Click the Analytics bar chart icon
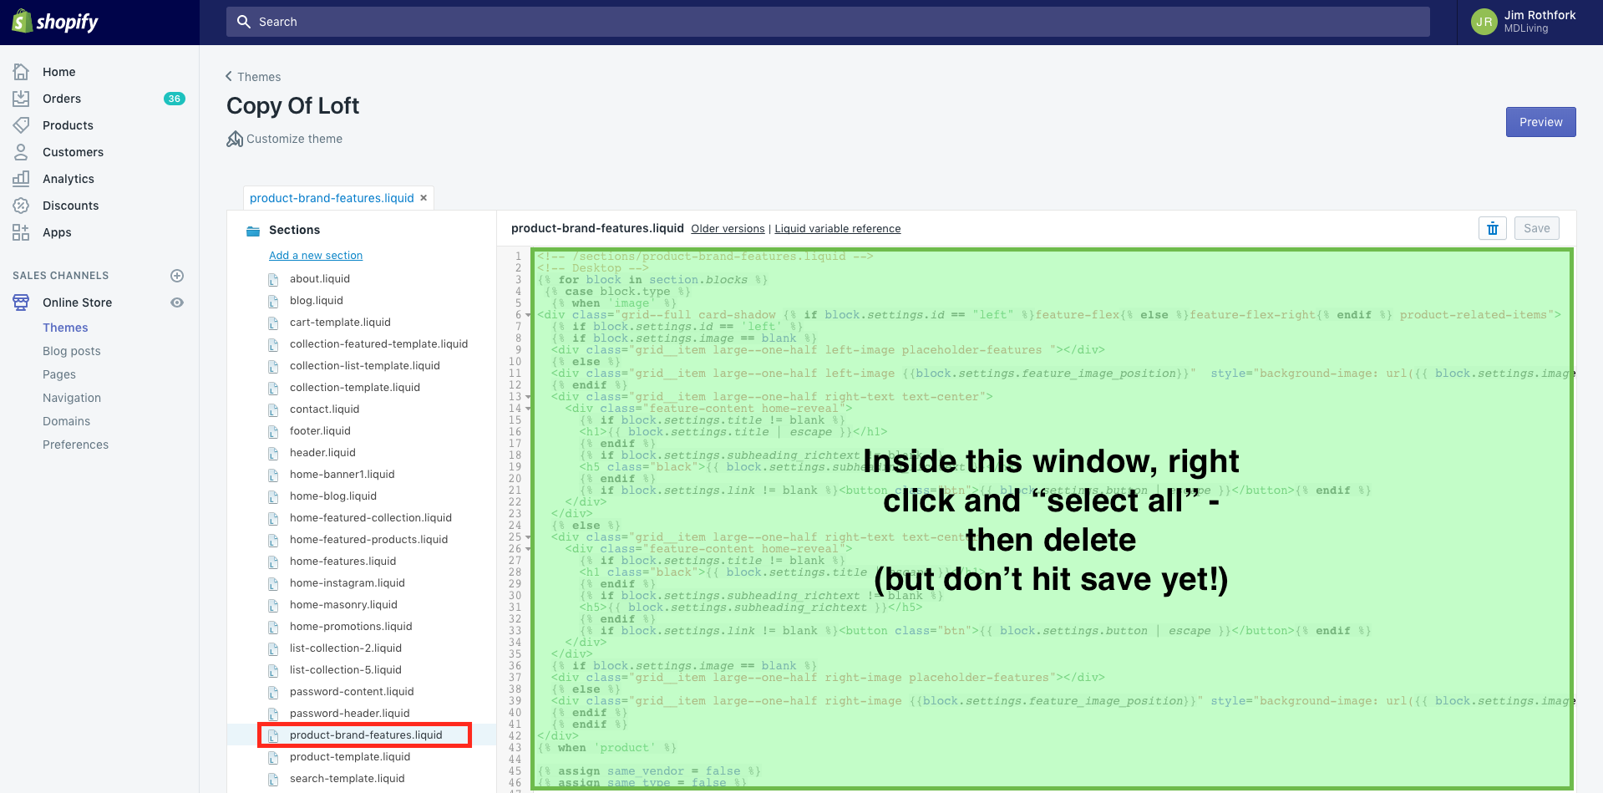 [x=21, y=179]
